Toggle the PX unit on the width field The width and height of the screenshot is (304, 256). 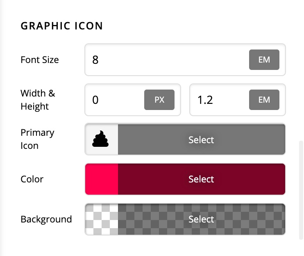coord(159,100)
